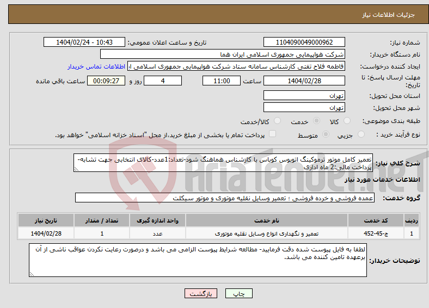This screenshot has height=308, width=429.
Task: Click the remaining time field 00:09:27
Action: coord(106,81)
